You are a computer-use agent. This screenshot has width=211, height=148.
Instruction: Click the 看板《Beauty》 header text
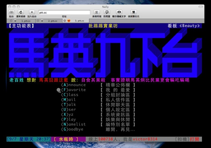[x=184, y=26]
